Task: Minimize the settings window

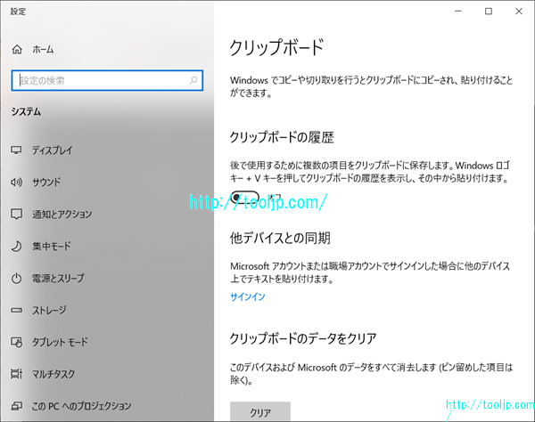Action: 458,12
